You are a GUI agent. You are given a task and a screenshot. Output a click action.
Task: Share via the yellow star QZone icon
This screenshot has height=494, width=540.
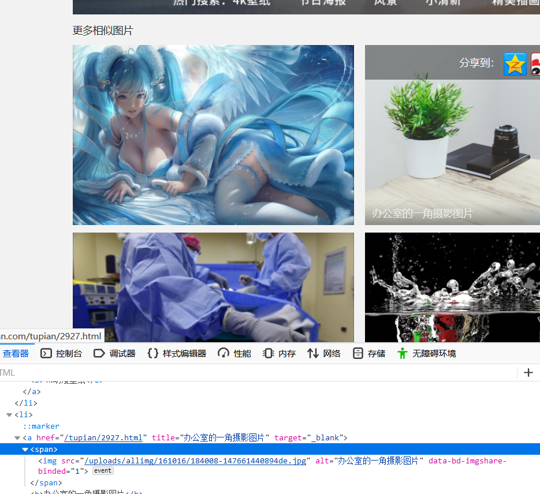pos(515,64)
